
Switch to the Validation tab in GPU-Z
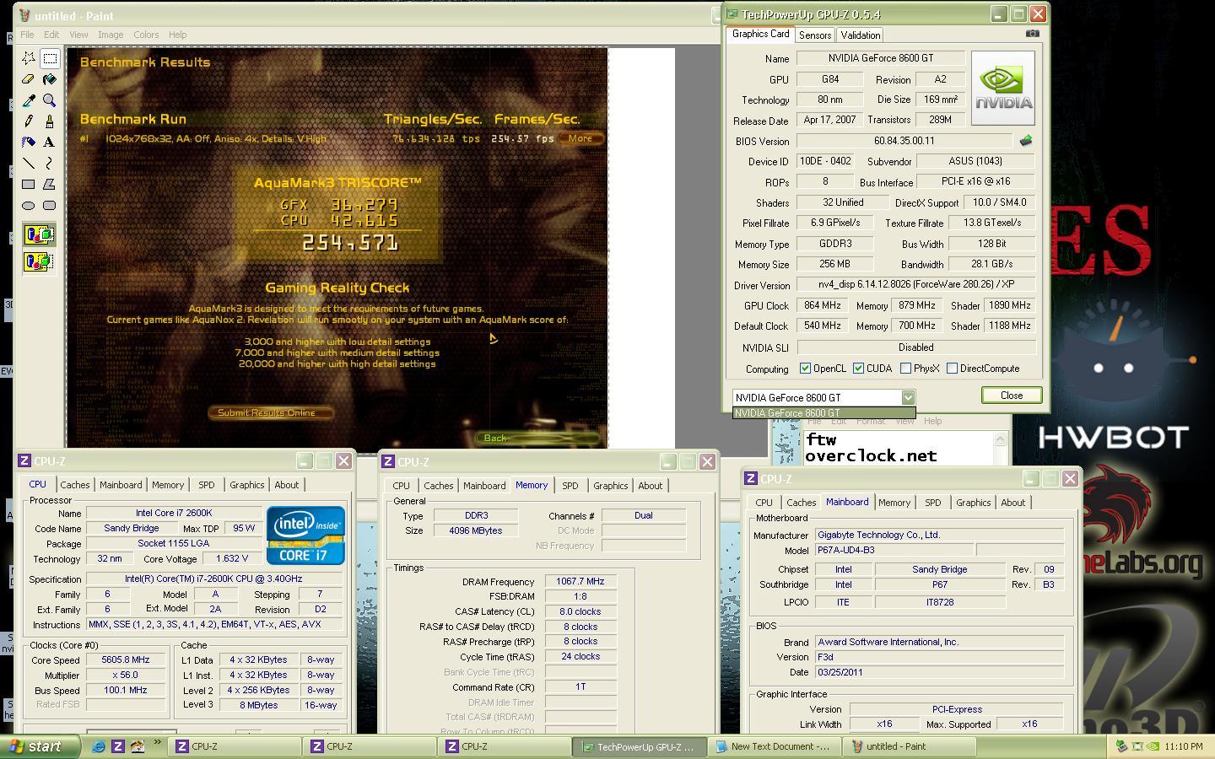pos(861,35)
